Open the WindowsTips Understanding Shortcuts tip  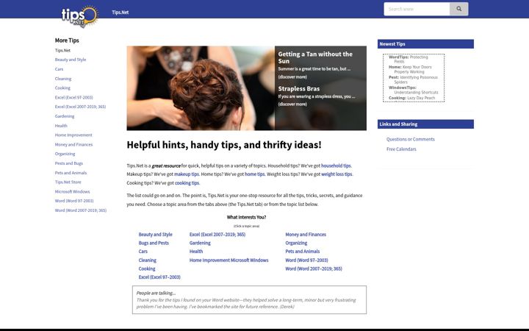[413, 90]
